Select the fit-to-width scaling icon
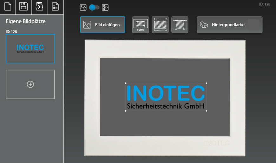This screenshot has width=276, height=163. [x=160, y=25]
